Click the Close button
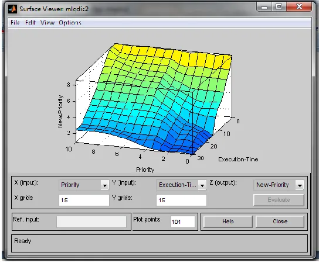This screenshot has width=319, height=263. (280, 222)
